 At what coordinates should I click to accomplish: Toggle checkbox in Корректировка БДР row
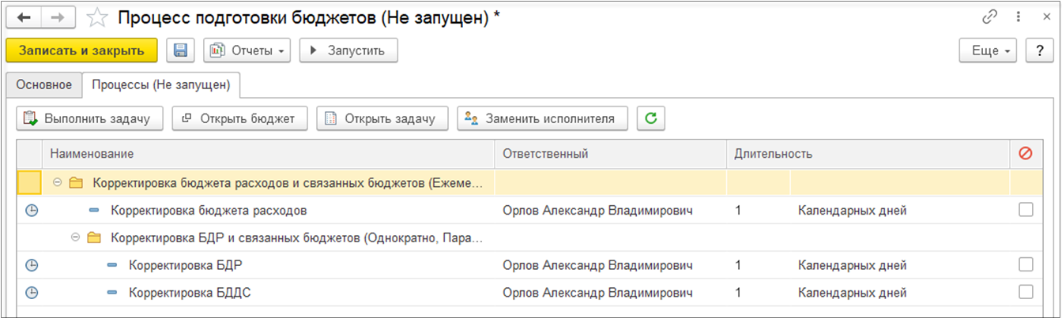click(1026, 264)
